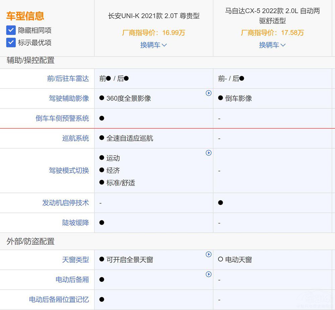Open the 长安UNI-K 2021款 2.0T 尊贵型 title

pyautogui.click(x=153, y=16)
